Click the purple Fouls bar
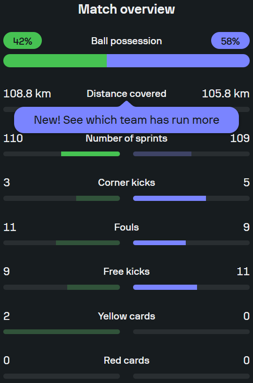Image resolution: width=253 pixels, height=383 pixels. [x=159, y=243]
